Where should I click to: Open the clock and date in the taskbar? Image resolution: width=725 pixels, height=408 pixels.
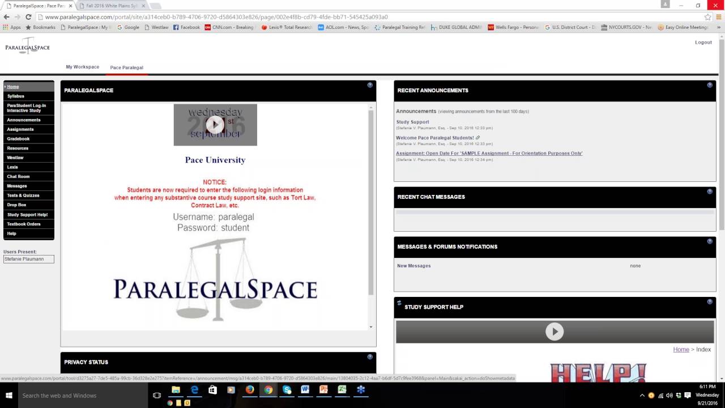[707, 395]
